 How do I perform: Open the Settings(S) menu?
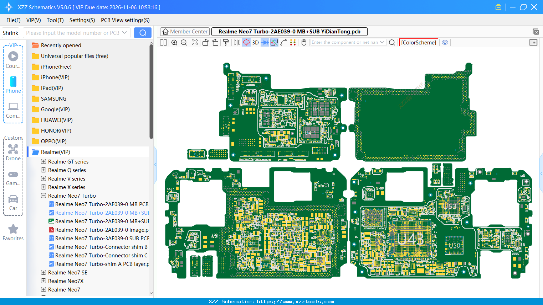[x=82, y=20]
